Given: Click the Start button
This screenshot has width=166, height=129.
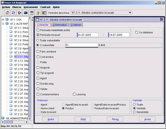Looking at the screenshot, I should pos(83,119).
